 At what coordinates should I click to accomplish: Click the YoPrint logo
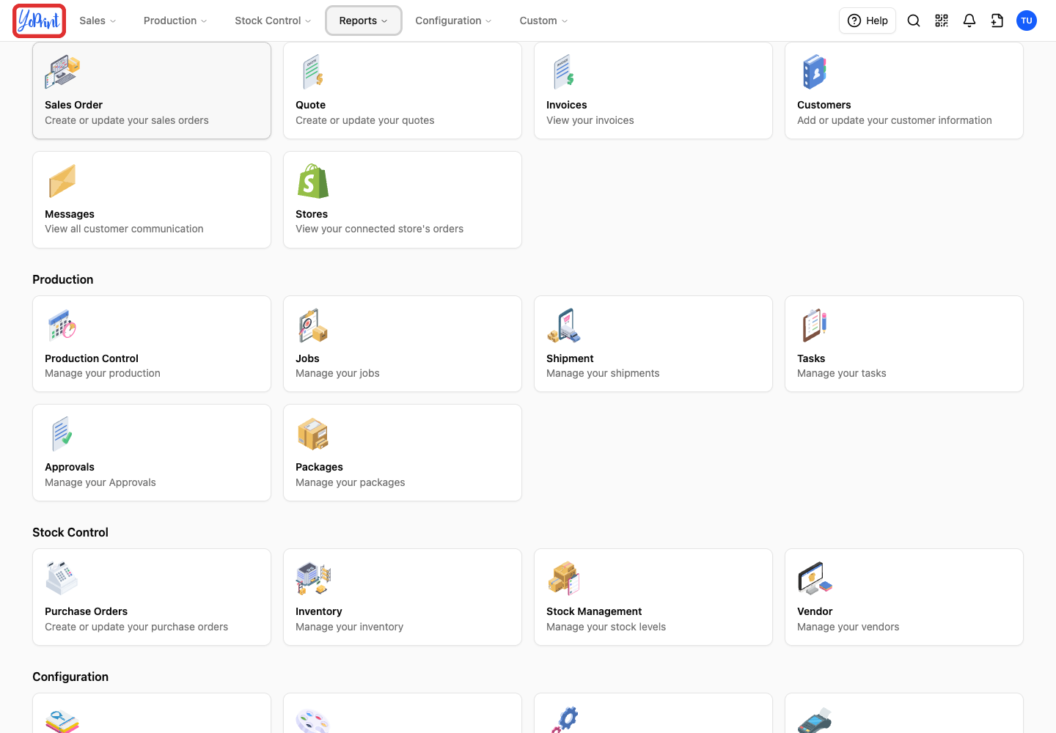40,21
